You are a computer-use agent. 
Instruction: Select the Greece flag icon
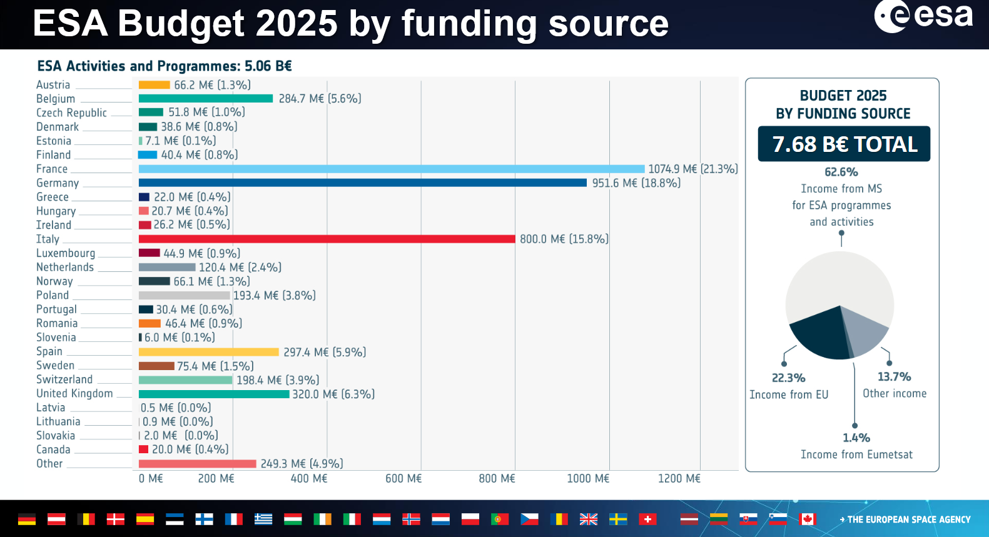tap(263, 519)
